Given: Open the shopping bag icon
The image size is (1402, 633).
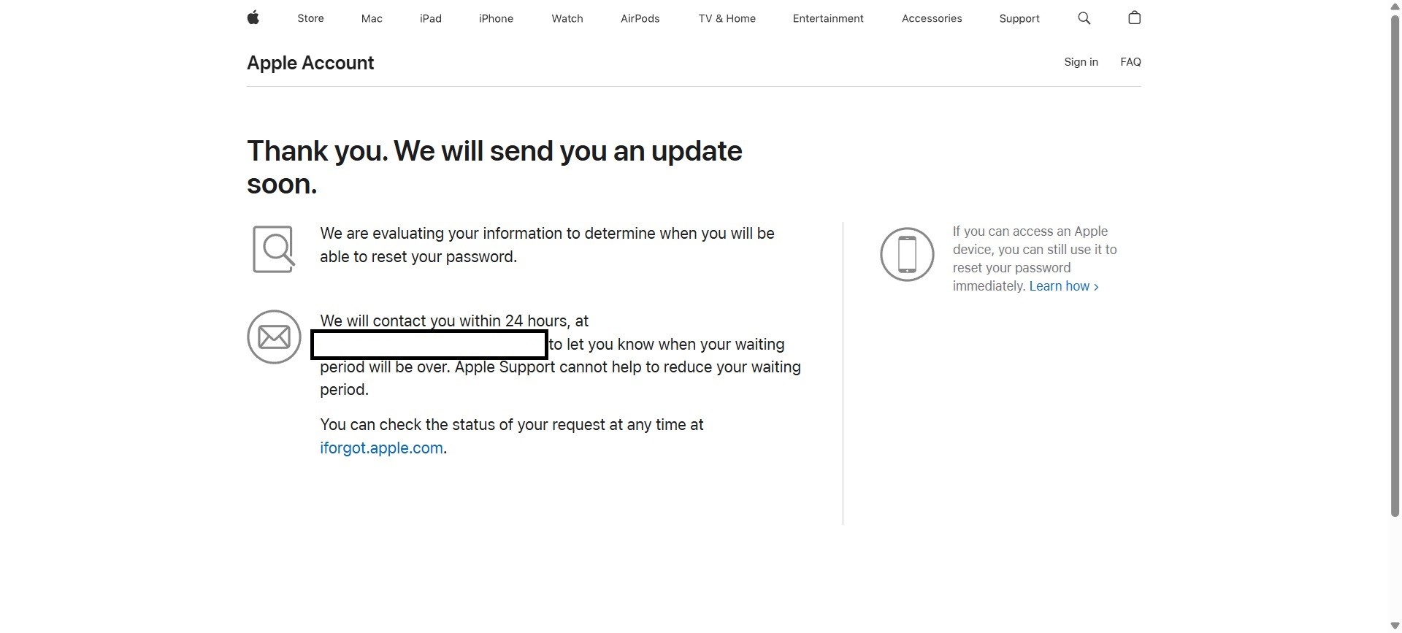Looking at the screenshot, I should 1134,18.
